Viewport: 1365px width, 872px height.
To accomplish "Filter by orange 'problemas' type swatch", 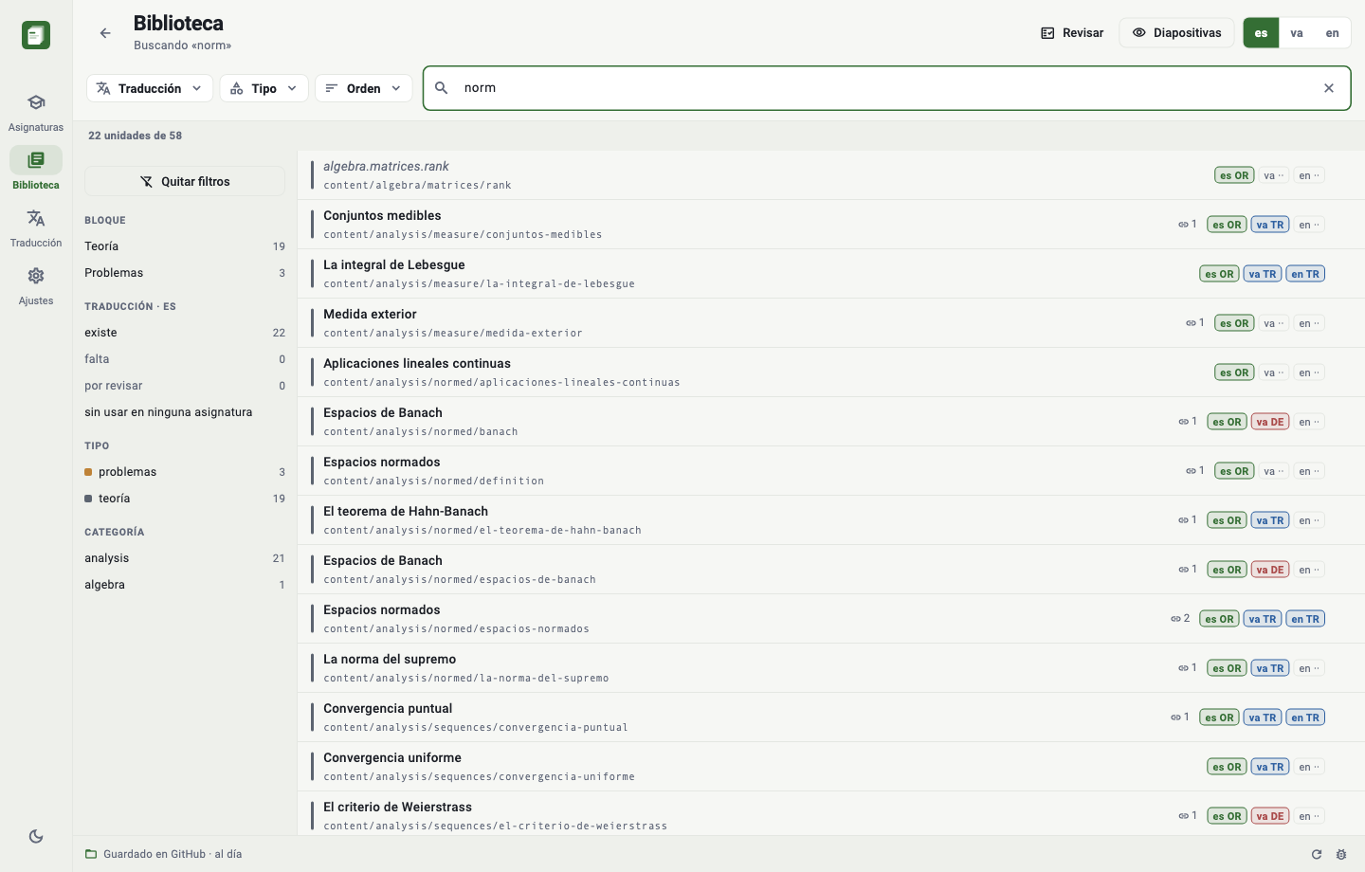I will coord(88,472).
